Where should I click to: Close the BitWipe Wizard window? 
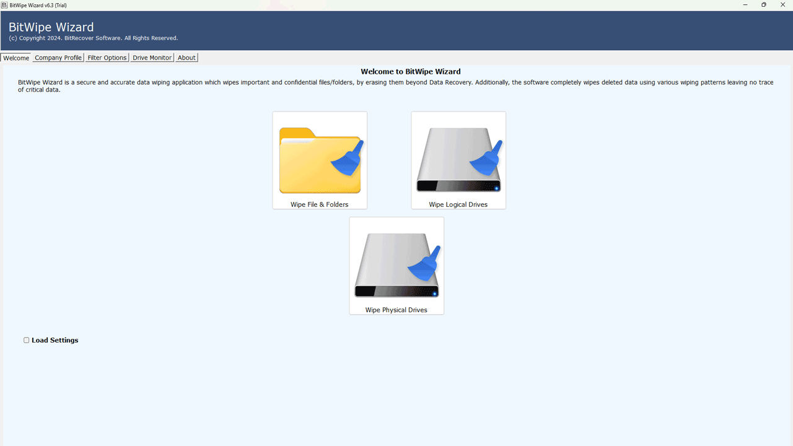tap(783, 5)
